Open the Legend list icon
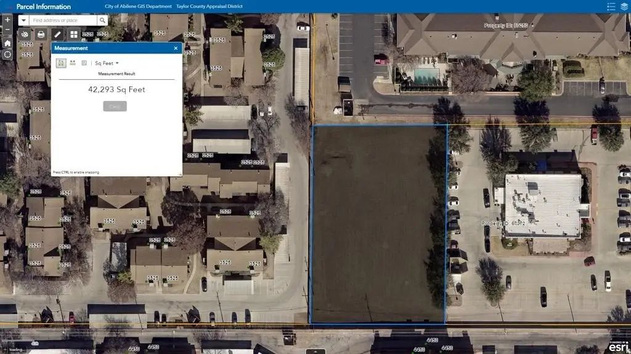The height and width of the screenshot is (354, 631). pos(611,7)
